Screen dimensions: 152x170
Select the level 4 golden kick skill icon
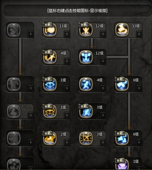[50, 57]
